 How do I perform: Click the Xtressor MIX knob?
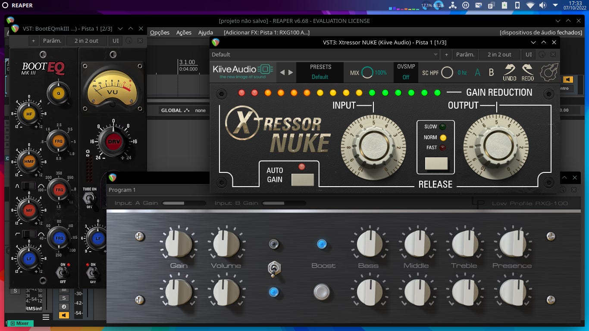pos(367,72)
